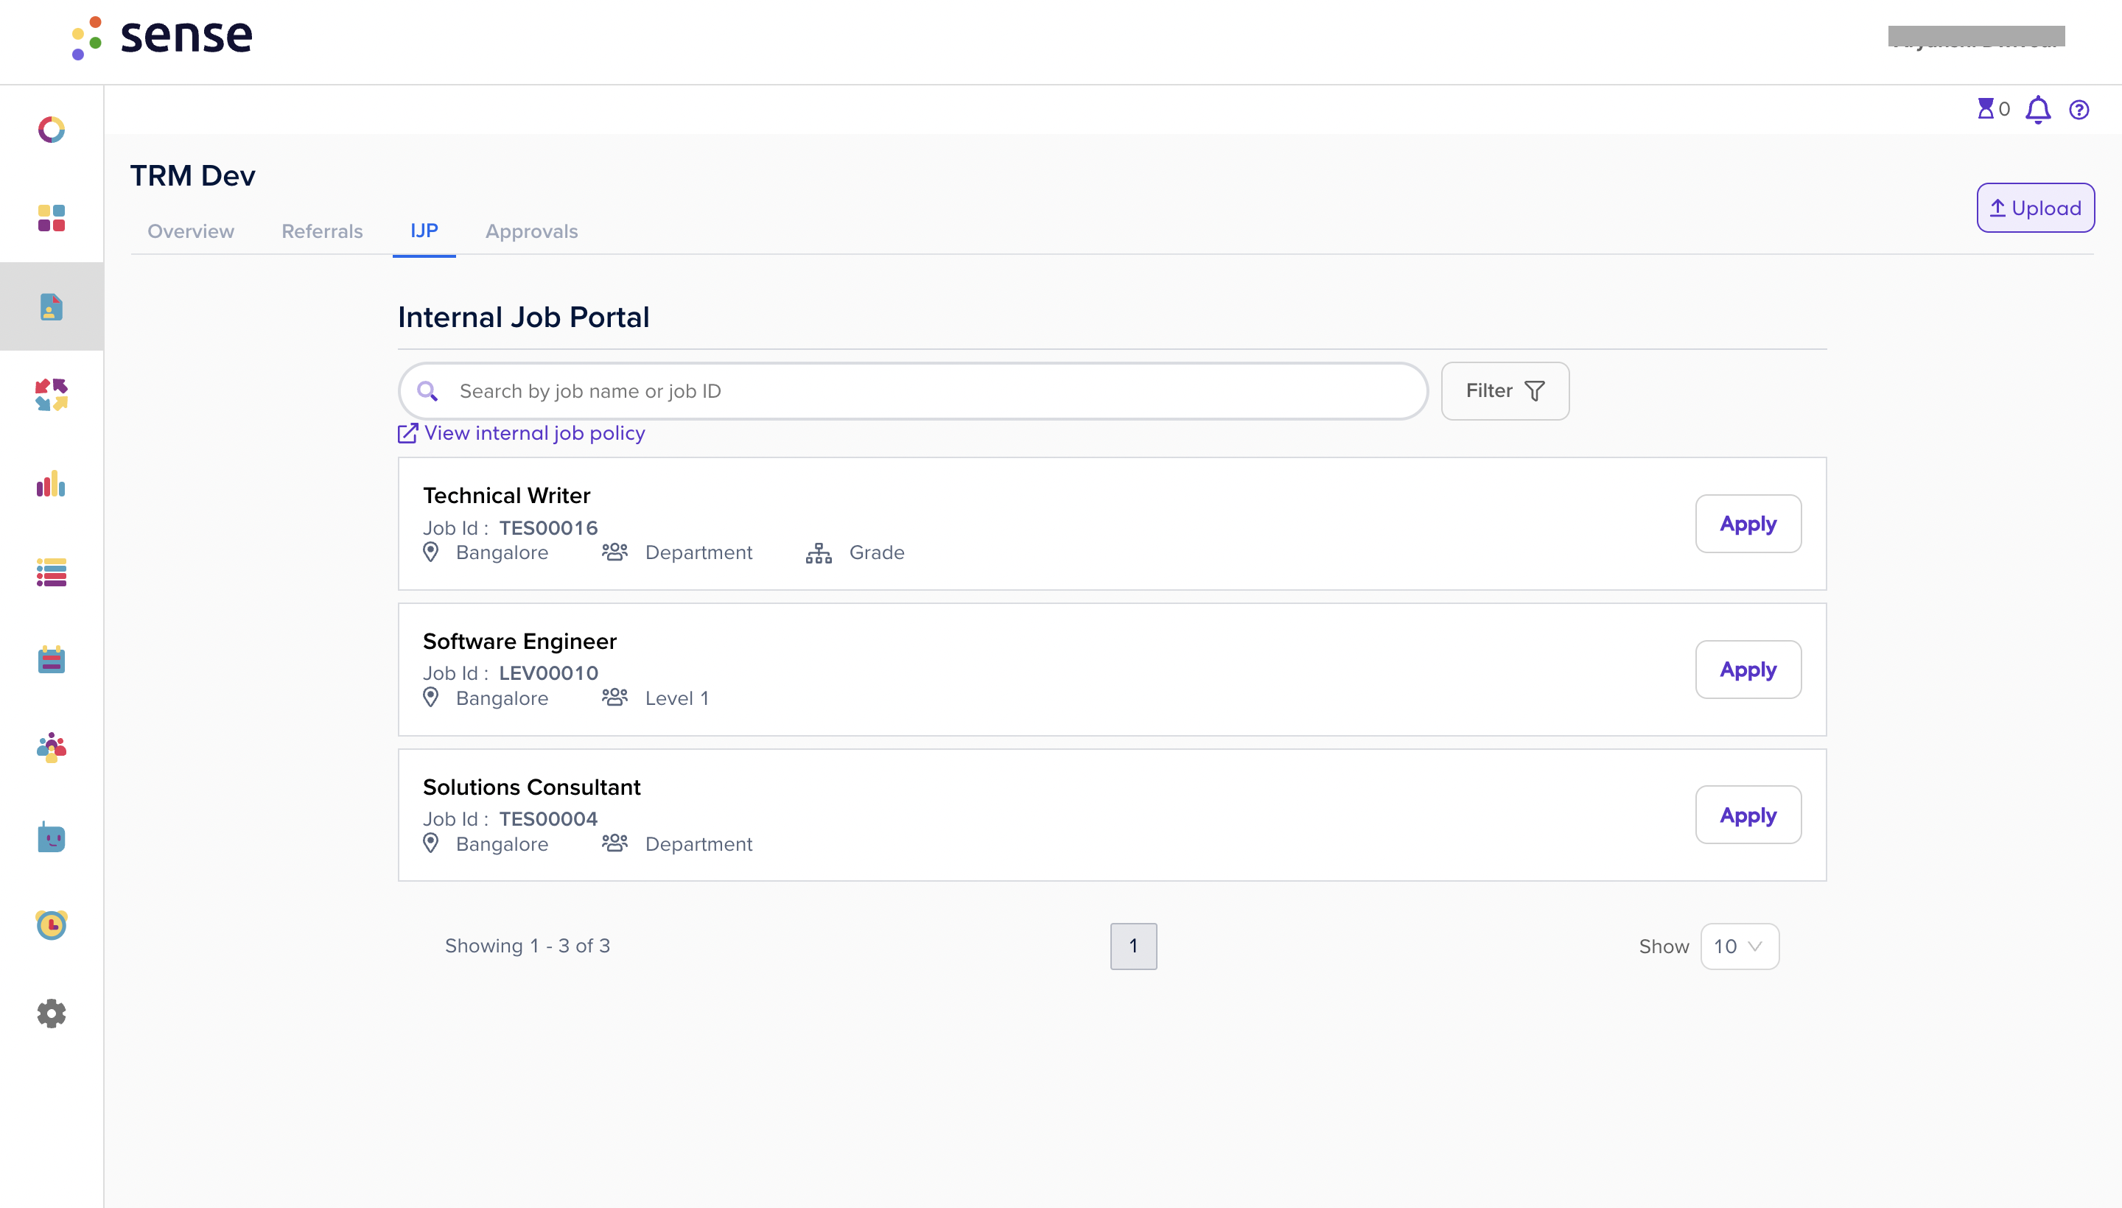Click the hourglass pending counter icon
2122x1208 pixels.
(x=1985, y=109)
